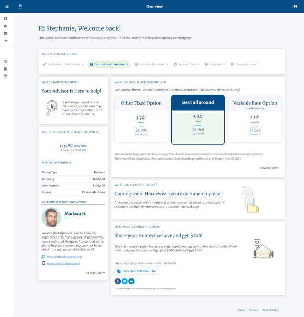The width and height of the screenshot is (304, 317).
Task: Click the $2,572 per month amount
Action: click(x=255, y=130)
